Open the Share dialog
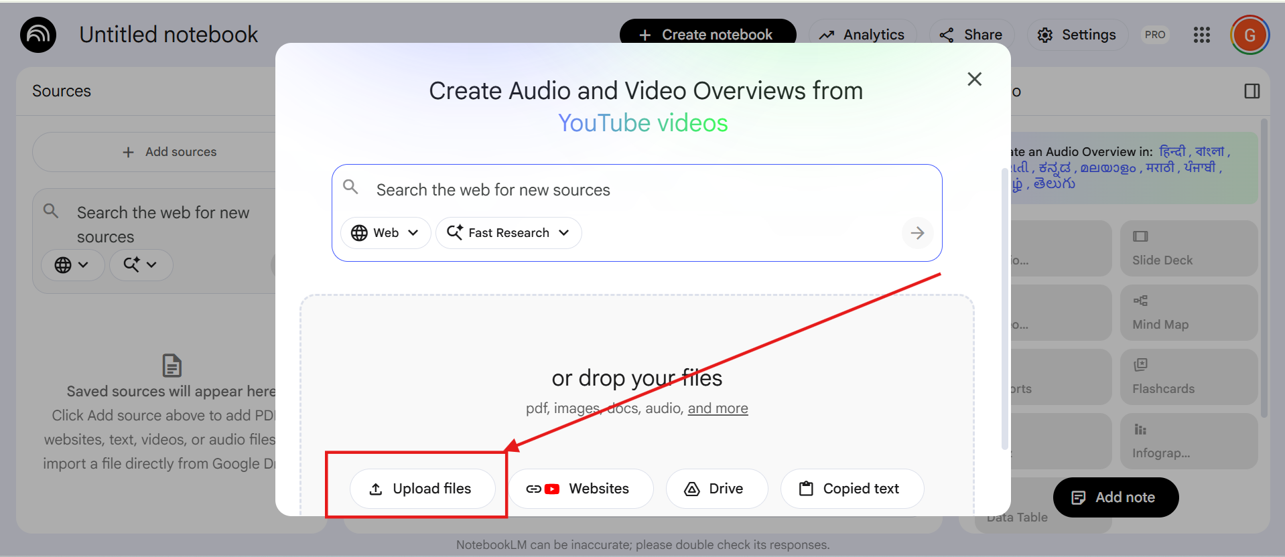Screen dimensions: 1285x557 pos(971,35)
